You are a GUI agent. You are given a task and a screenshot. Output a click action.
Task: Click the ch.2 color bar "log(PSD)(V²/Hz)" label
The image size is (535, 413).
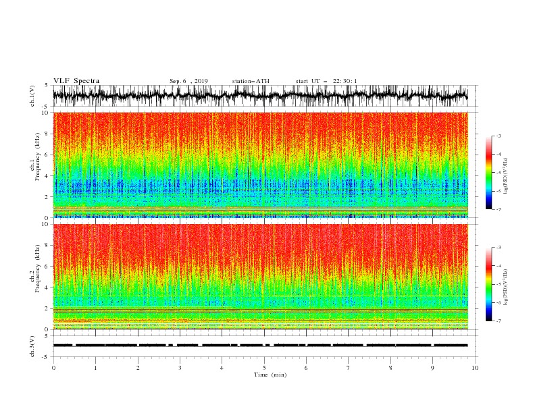point(505,287)
